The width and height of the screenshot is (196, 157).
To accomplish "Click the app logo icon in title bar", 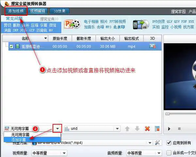I will coord(7,4).
